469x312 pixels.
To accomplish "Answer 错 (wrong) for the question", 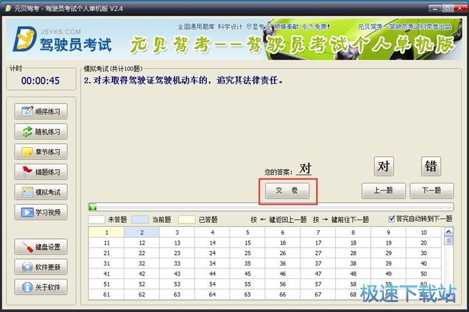I will [431, 166].
